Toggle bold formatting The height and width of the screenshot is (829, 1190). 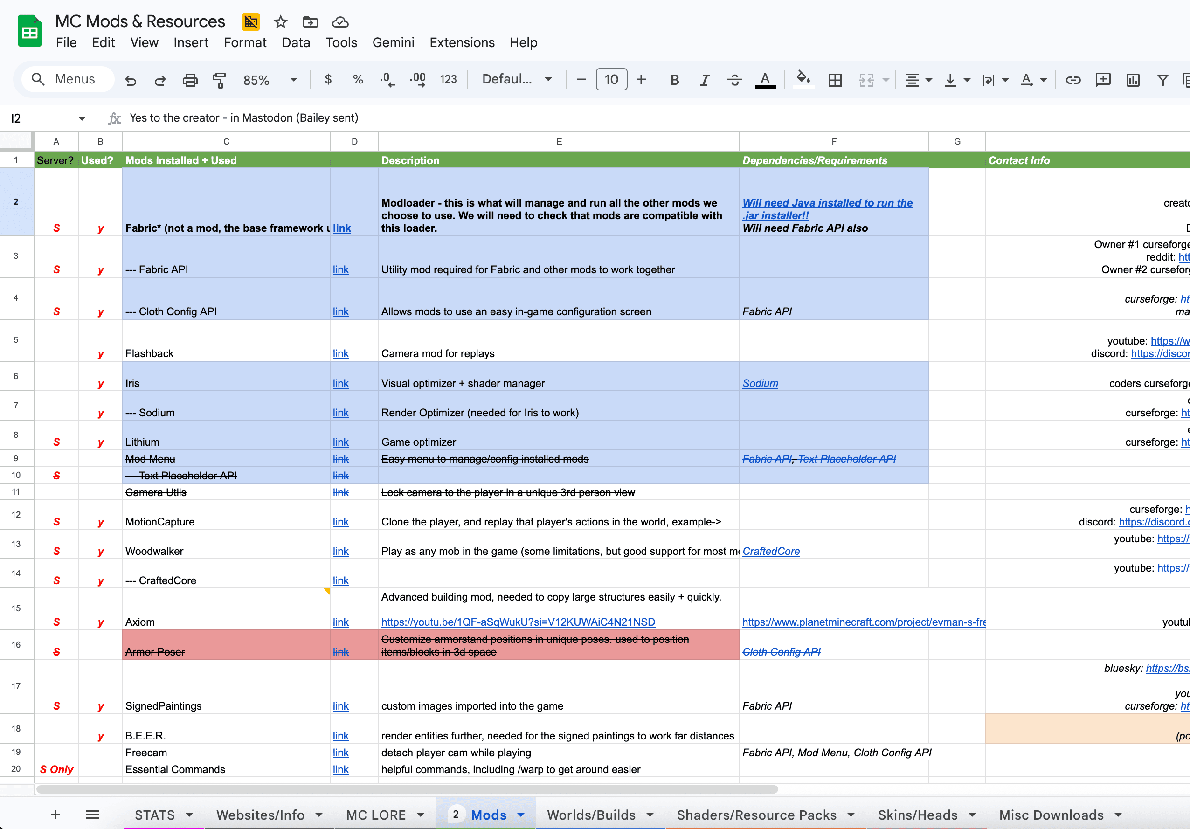tap(675, 80)
